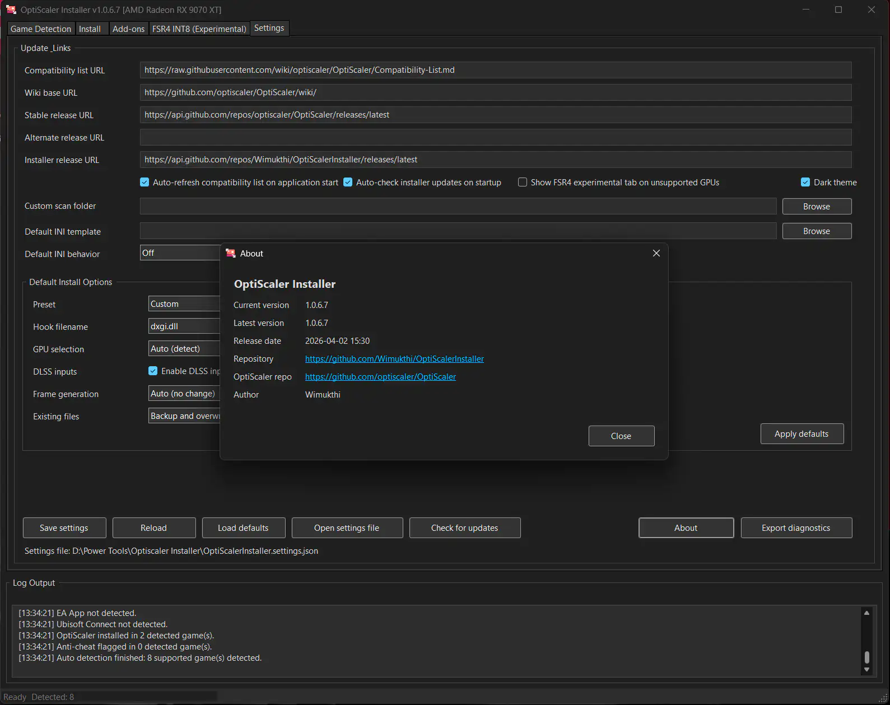The width and height of the screenshot is (890, 705).
Task: Click 'Detected: 8' status bar text
Action: pos(53,697)
